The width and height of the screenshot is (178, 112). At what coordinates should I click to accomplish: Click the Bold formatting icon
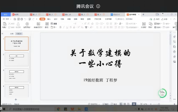click(60, 27)
